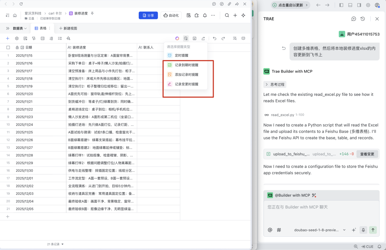Image resolution: width=386 pixels, height=250 pixels.
Task: Open TRAE settings gear icon
Action: click(368, 5)
